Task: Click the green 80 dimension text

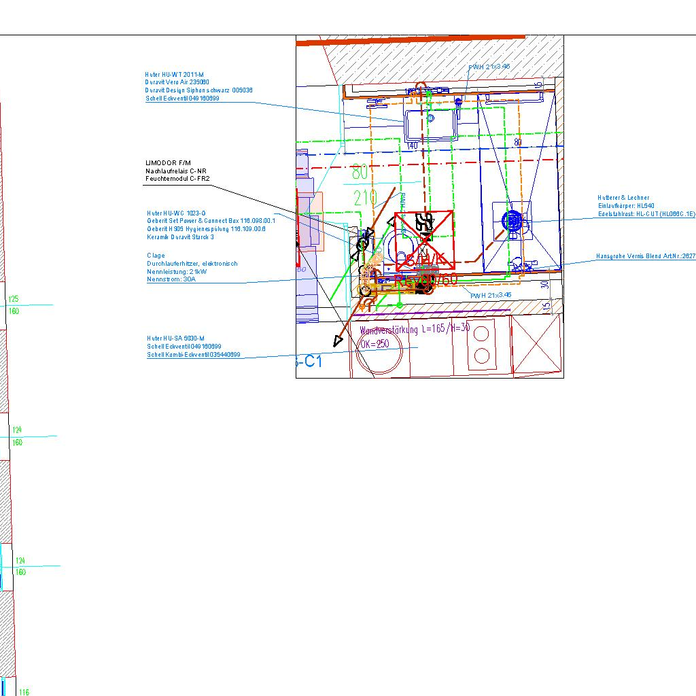Action: [x=360, y=173]
